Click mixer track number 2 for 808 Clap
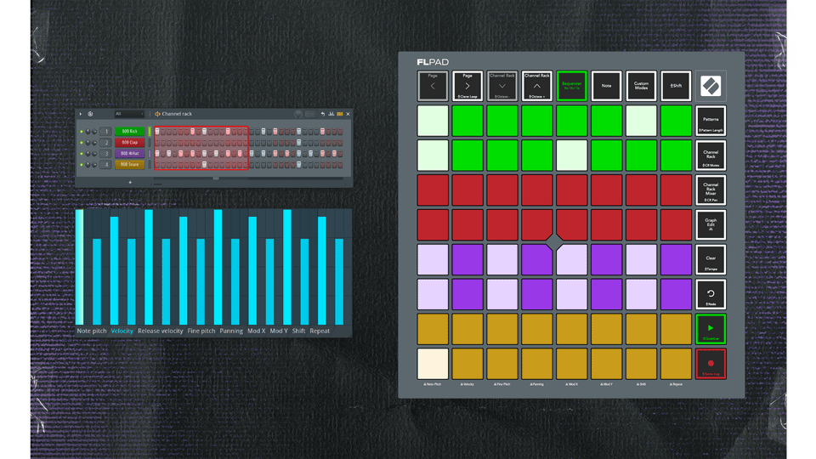The width and height of the screenshot is (816, 459). (106, 143)
